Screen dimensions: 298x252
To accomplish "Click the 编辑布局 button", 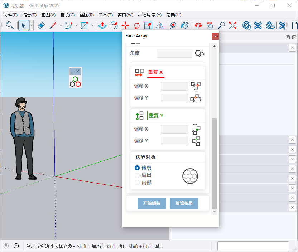I will (184, 203).
